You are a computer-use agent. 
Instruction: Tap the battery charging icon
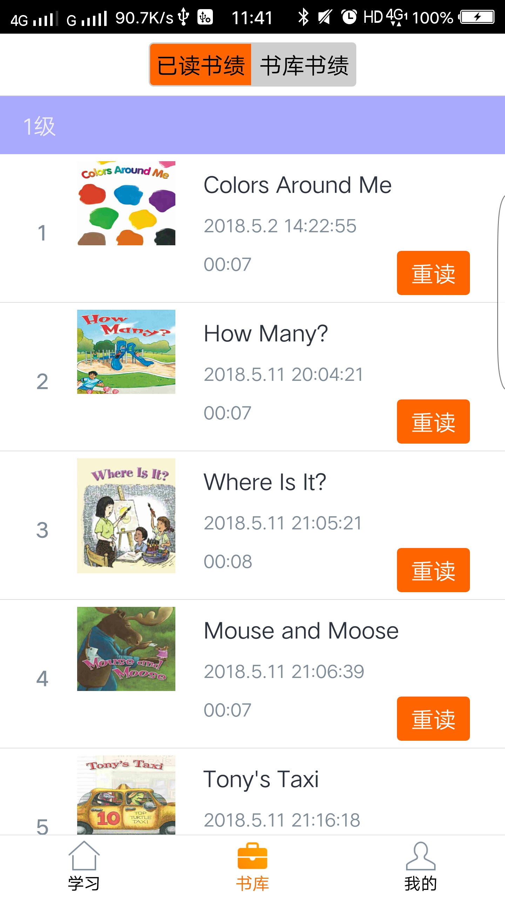(477, 17)
